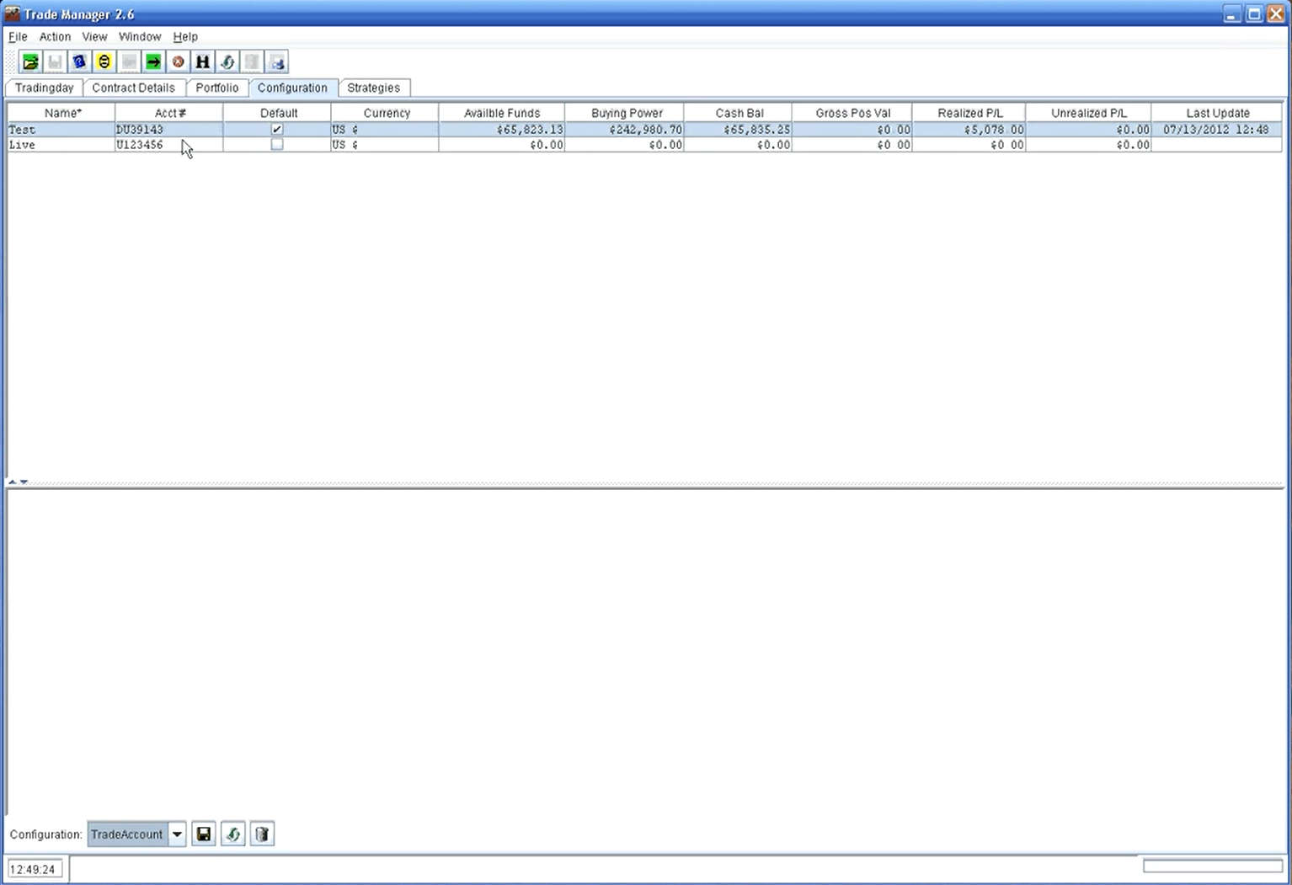The height and width of the screenshot is (885, 1292).
Task: Switch to the Tradingday tab
Action: (x=45, y=88)
